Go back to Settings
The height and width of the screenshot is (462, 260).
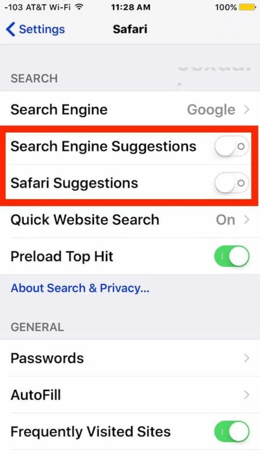35,29
